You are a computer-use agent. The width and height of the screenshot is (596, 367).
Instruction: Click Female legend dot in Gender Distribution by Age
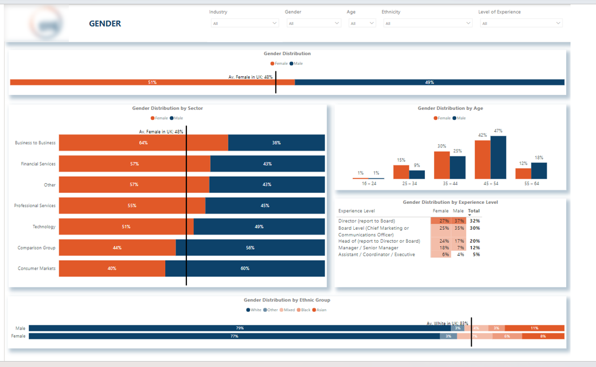[436, 118]
